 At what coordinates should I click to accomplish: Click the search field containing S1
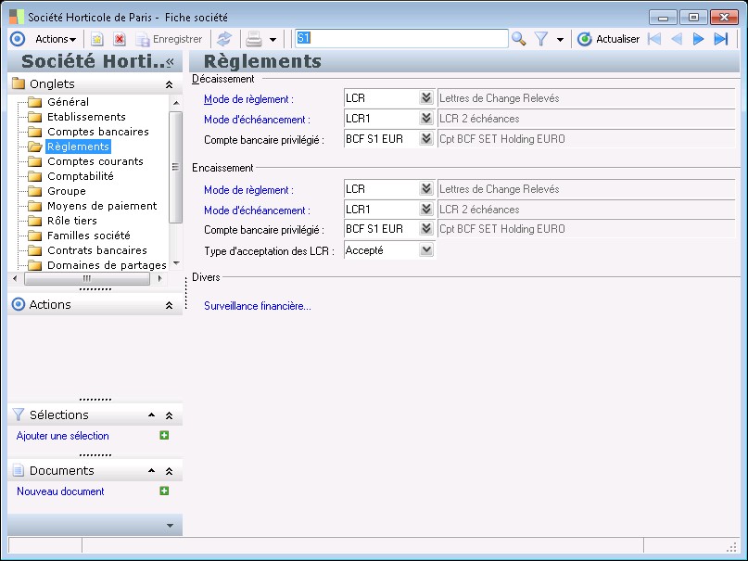click(400, 39)
